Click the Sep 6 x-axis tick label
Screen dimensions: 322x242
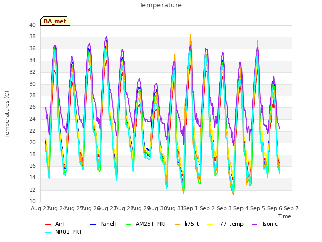[275, 208]
